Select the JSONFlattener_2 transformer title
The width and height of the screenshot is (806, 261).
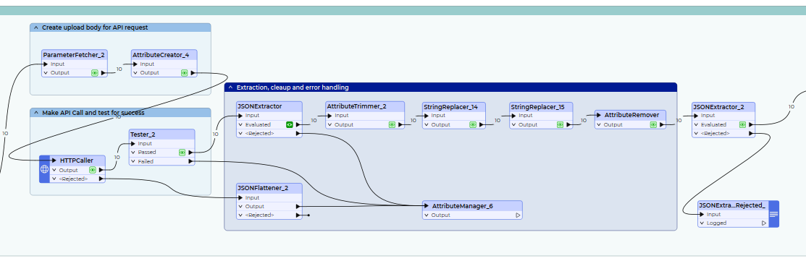263,188
